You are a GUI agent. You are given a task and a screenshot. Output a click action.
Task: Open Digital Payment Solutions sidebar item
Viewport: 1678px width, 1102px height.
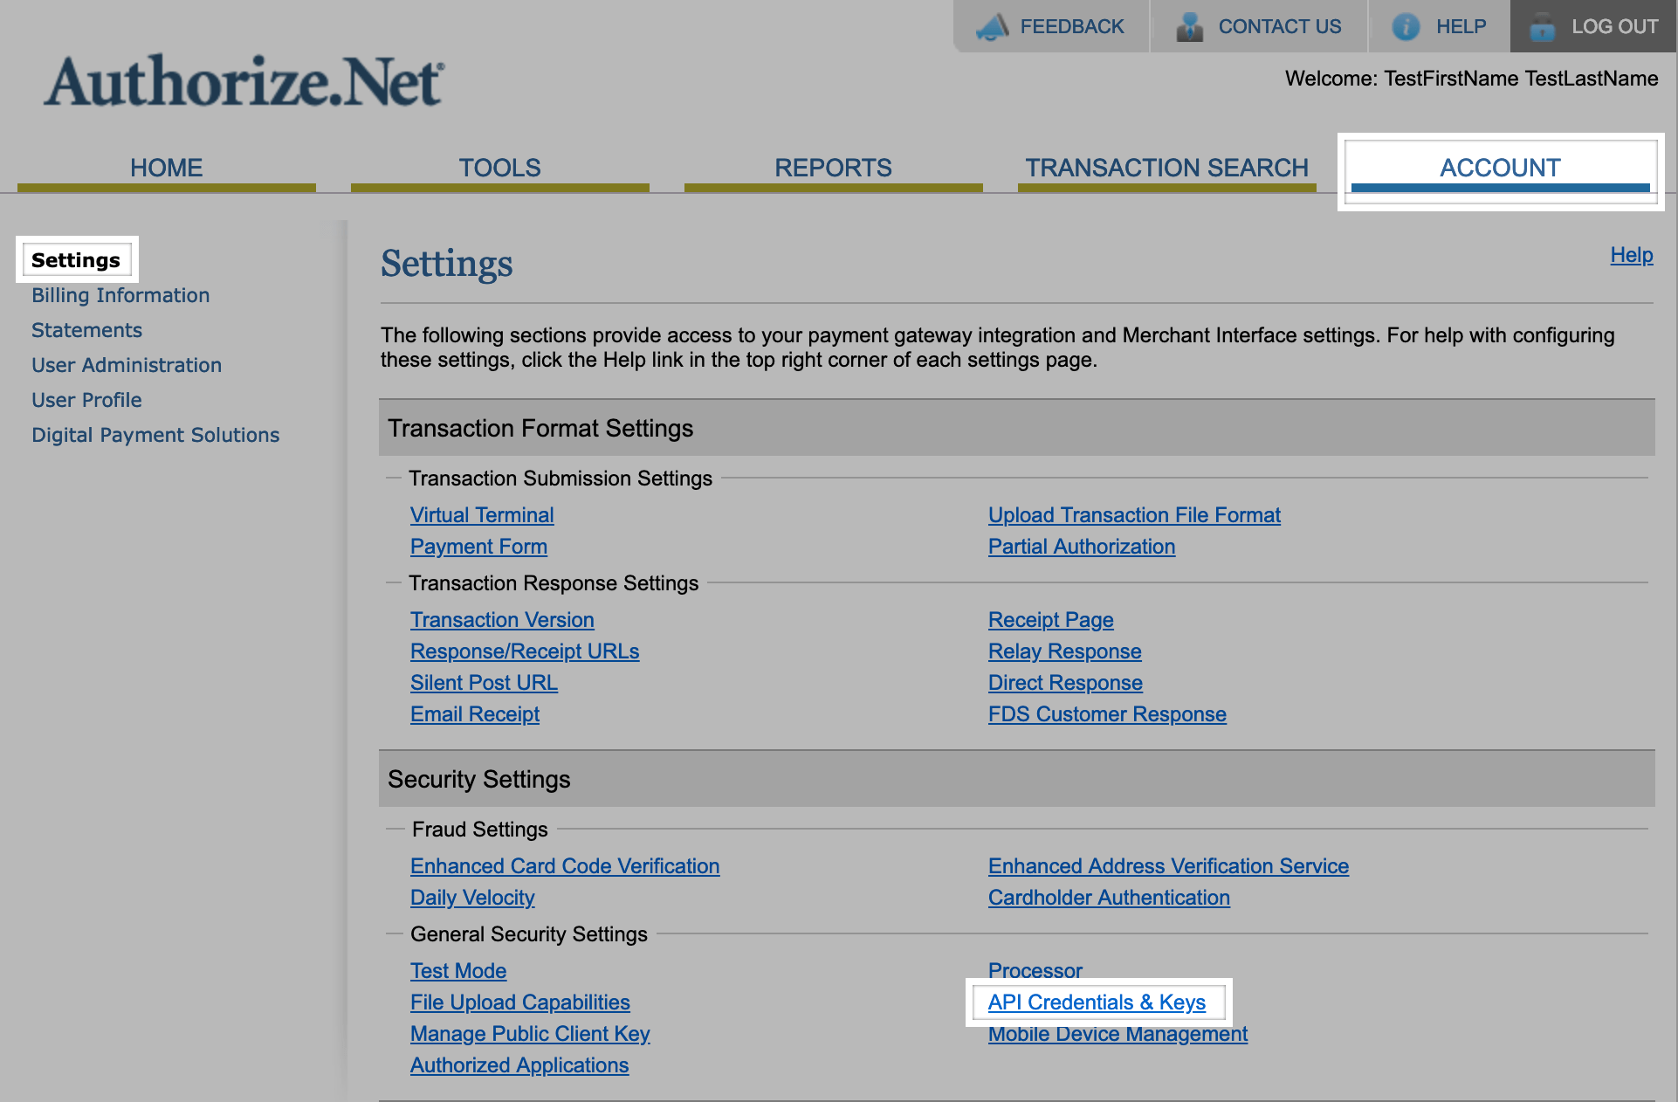pos(155,435)
